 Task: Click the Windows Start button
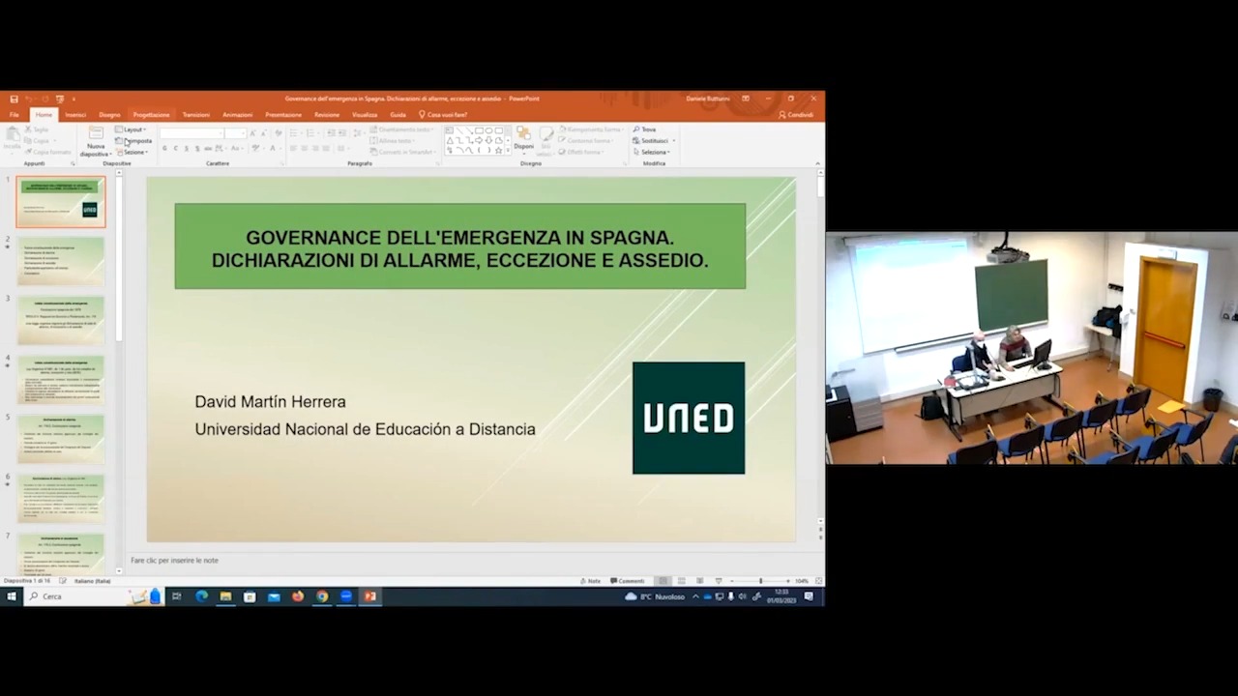tap(11, 596)
